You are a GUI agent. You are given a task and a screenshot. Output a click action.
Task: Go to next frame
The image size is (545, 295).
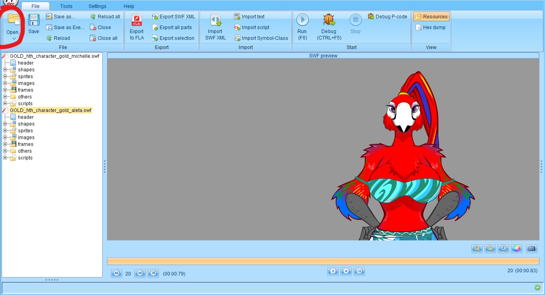[x=140, y=273]
